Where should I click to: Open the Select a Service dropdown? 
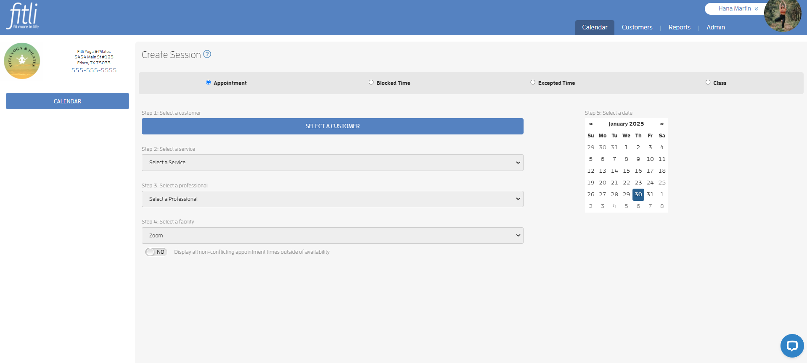[332, 163]
